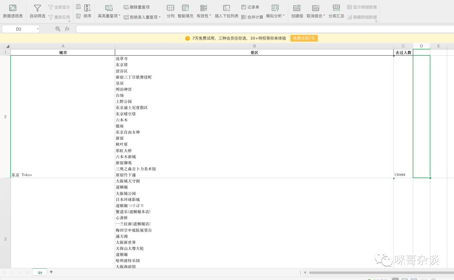The image size is (454, 280).
Task: Click the fx insert function icon
Action: (x=67, y=29)
